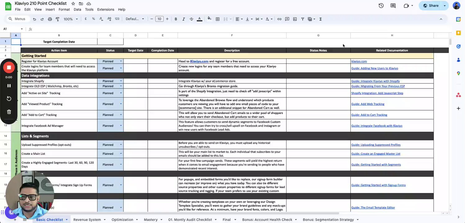Open the Bonus: Account Health Check tab

tap(267, 220)
